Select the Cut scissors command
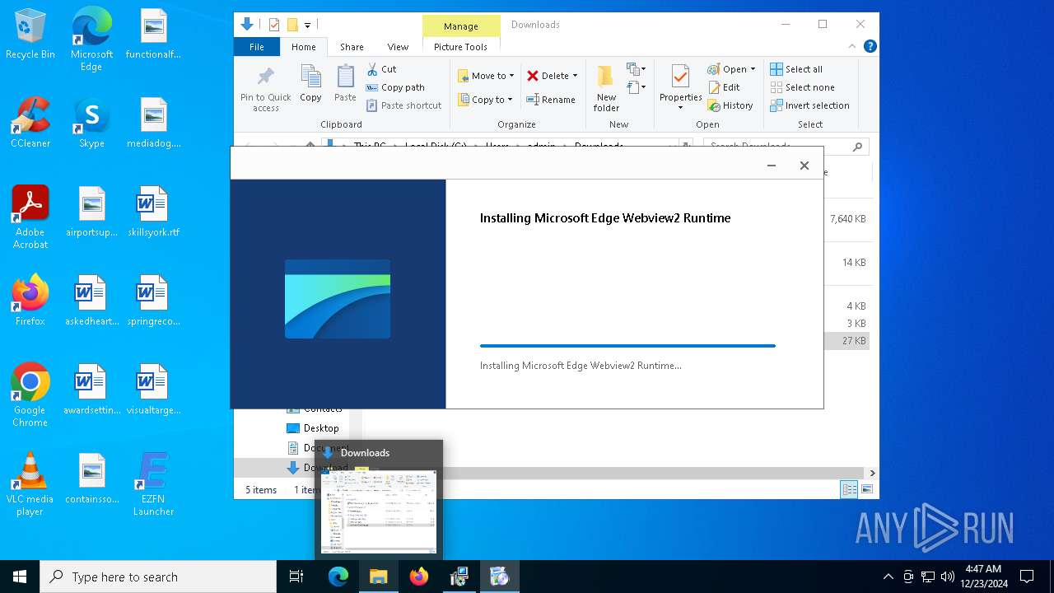Viewport: 1054px width, 593px height. tap(382, 69)
